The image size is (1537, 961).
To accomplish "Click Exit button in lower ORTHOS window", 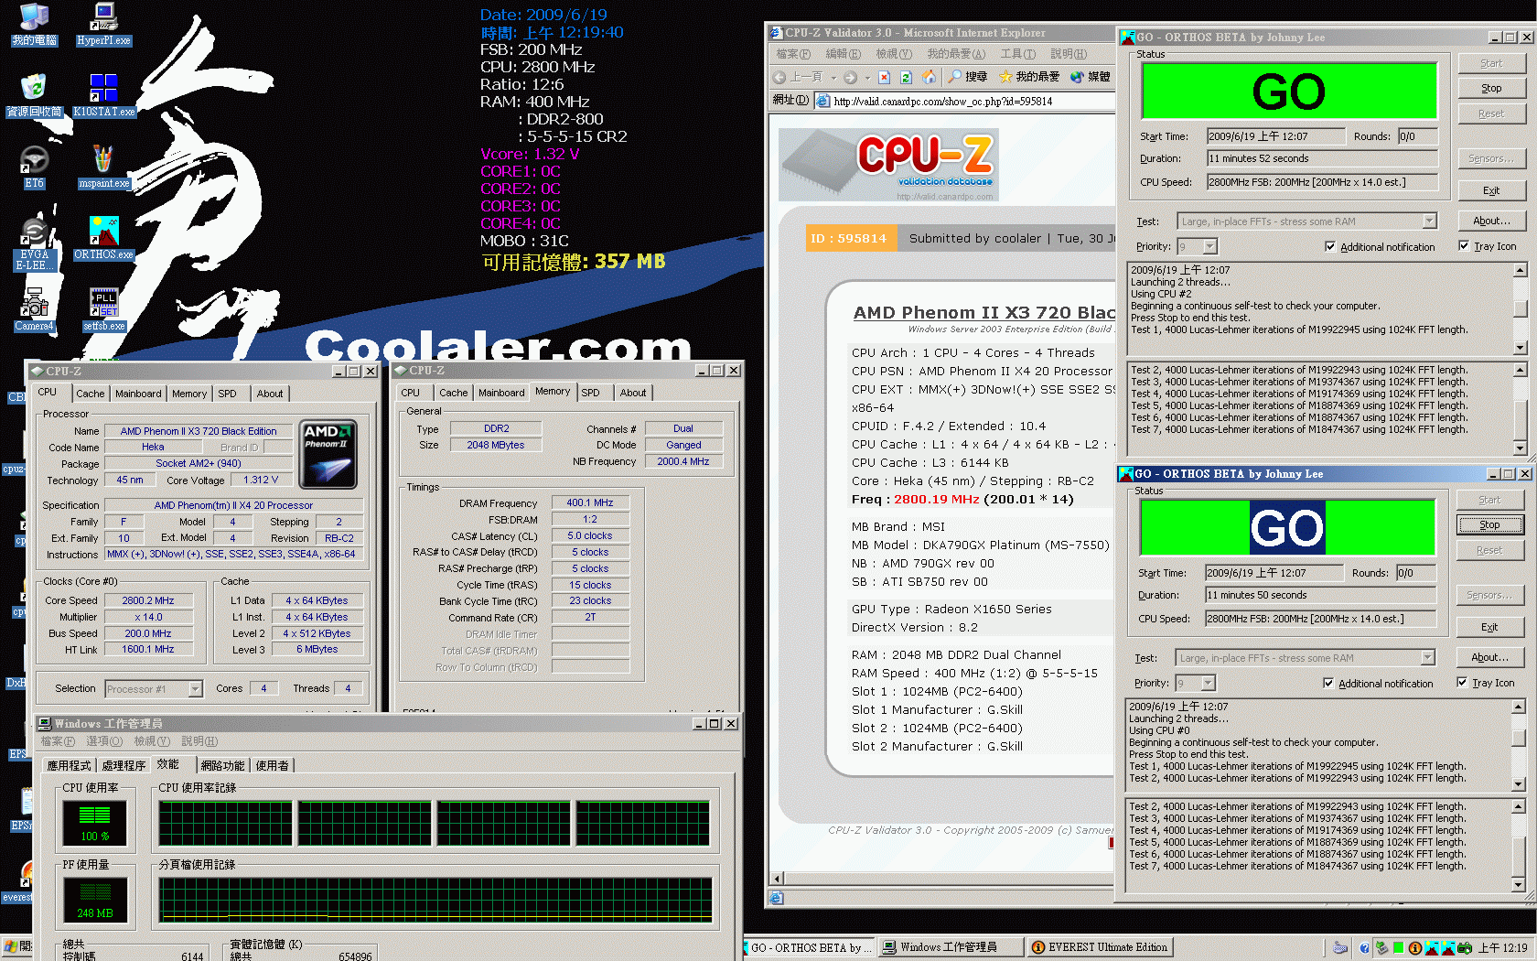I will 1489,628.
